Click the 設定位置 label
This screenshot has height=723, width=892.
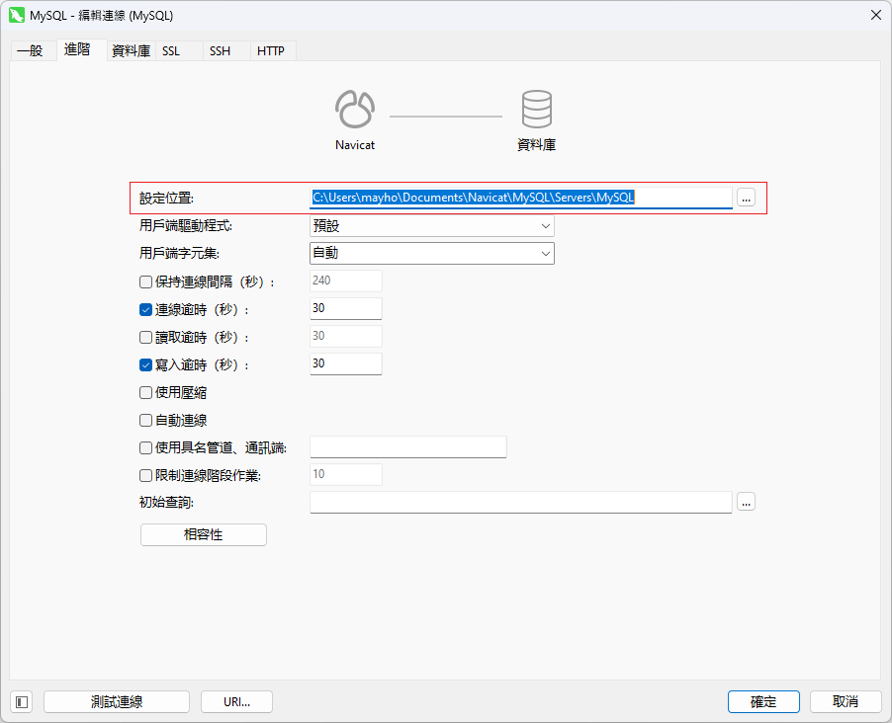167,199
